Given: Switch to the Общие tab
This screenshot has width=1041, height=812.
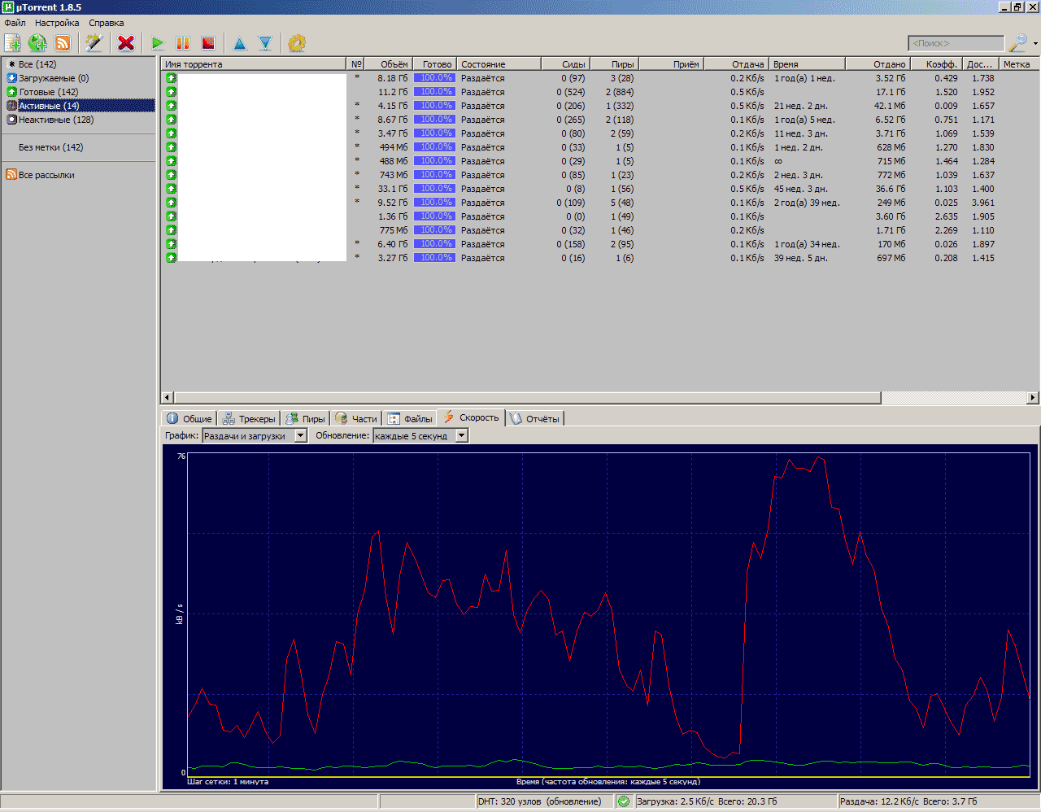Looking at the screenshot, I should tap(189, 419).
